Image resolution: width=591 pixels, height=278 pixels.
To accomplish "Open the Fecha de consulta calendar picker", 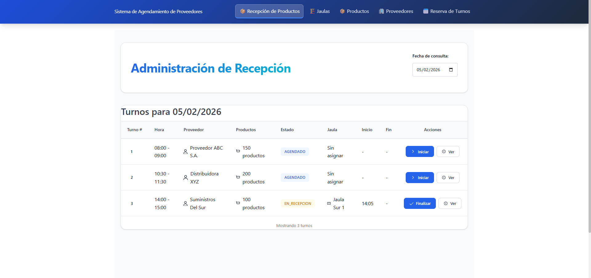I will coord(451,70).
